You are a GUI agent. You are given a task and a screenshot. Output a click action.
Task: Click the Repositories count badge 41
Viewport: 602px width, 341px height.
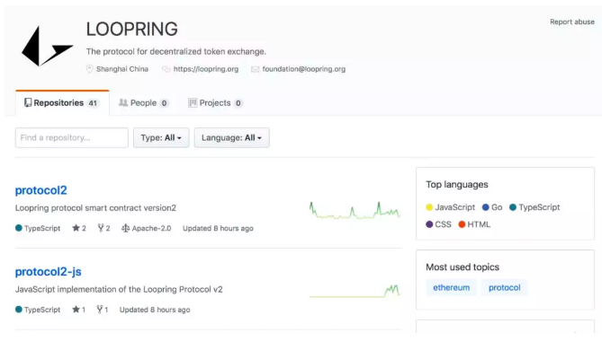click(93, 103)
